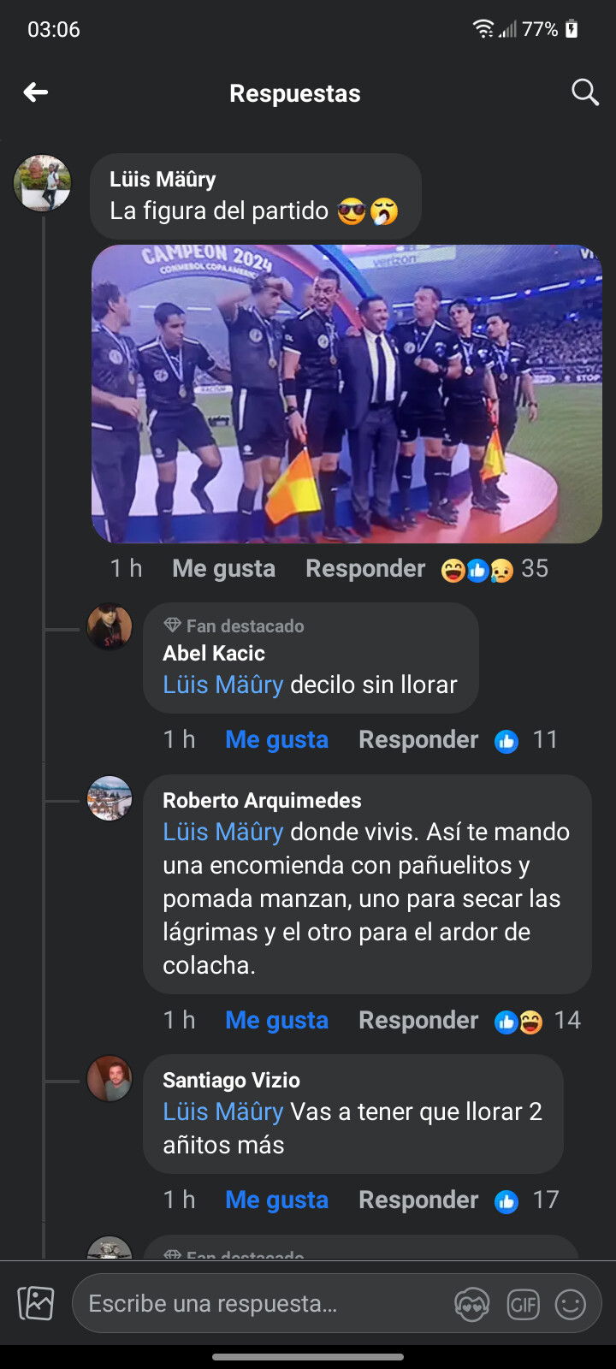View reactions on Lüis Mäûry's comment
Viewport: 616px width, 1369px height.
pos(495,569)
